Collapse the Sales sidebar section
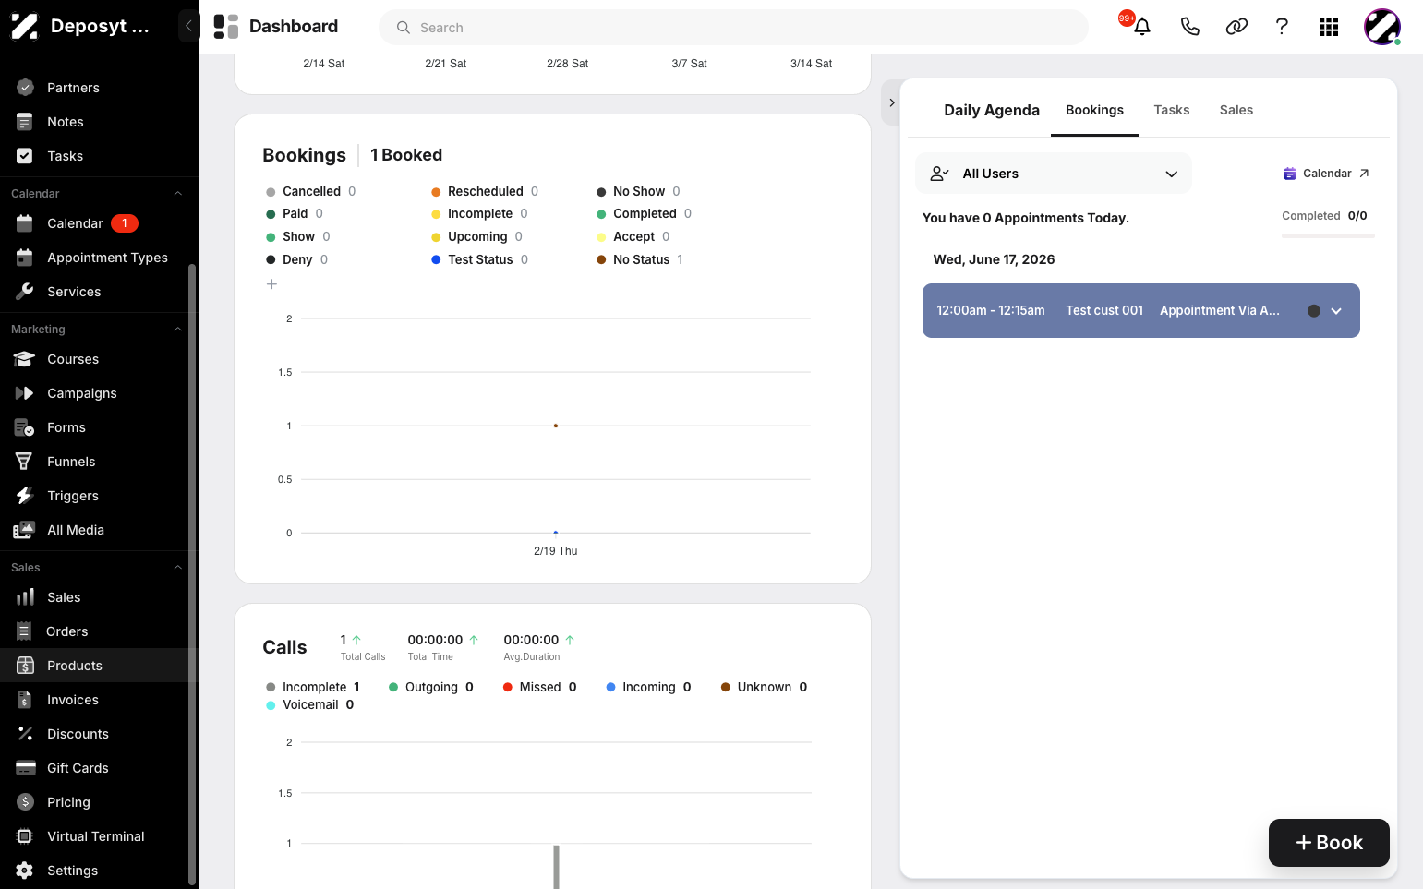1423x889 pixels. (x=178, y=568)
